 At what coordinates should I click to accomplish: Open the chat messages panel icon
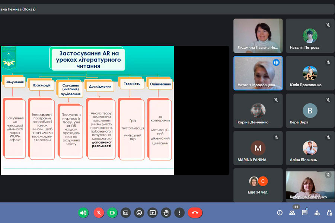pyautogui.click(x=304, y=213)
